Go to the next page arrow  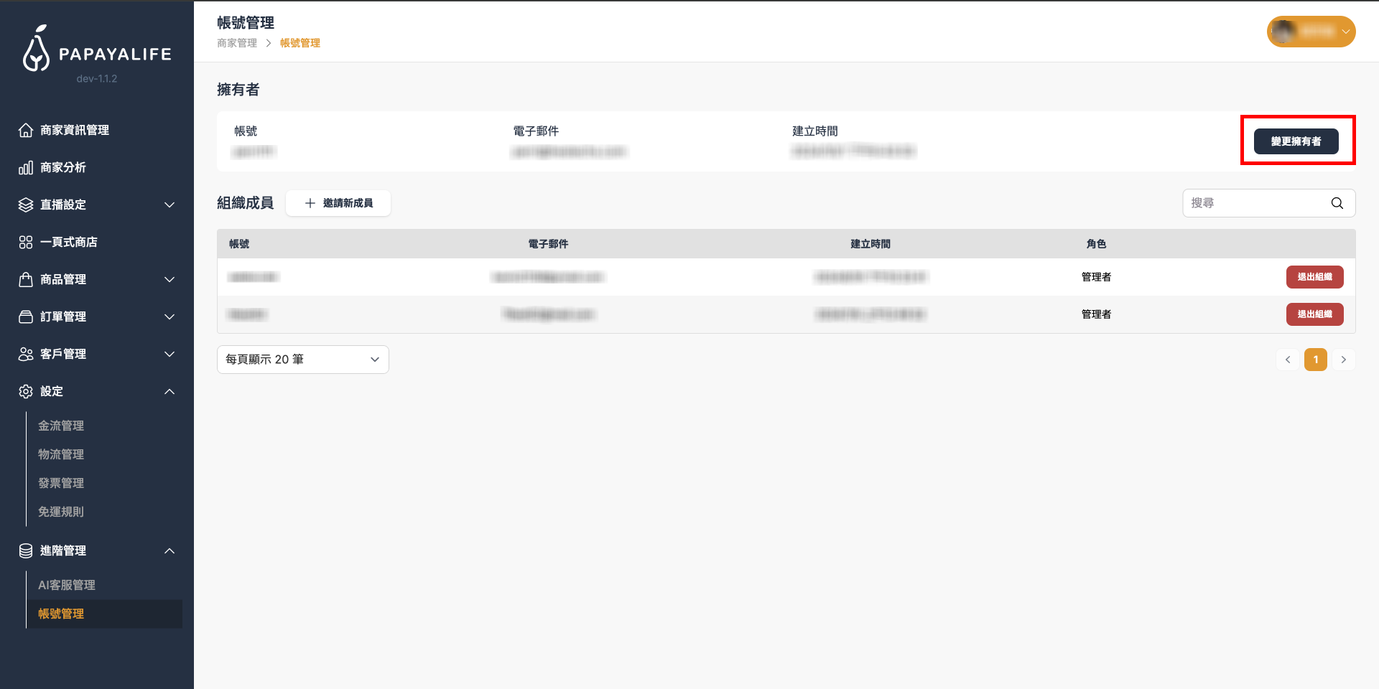coord(1343,360)
